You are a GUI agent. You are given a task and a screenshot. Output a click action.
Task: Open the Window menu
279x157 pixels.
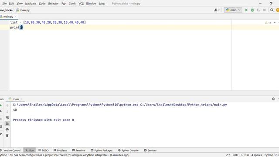click(91, 3)
